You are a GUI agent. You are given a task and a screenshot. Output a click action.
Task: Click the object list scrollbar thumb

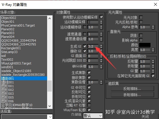(49, 86)
